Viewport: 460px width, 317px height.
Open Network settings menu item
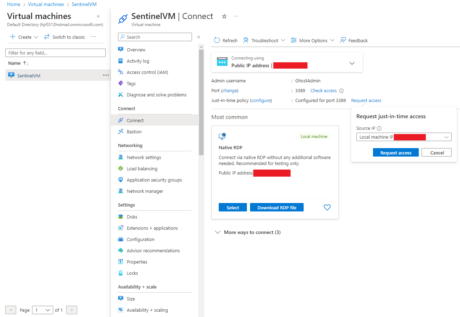click(155, 157)
